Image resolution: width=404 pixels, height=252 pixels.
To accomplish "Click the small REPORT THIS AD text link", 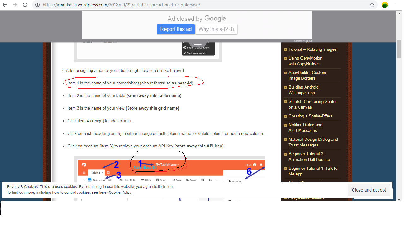I will pyautogui.click(x=303, y=41).
